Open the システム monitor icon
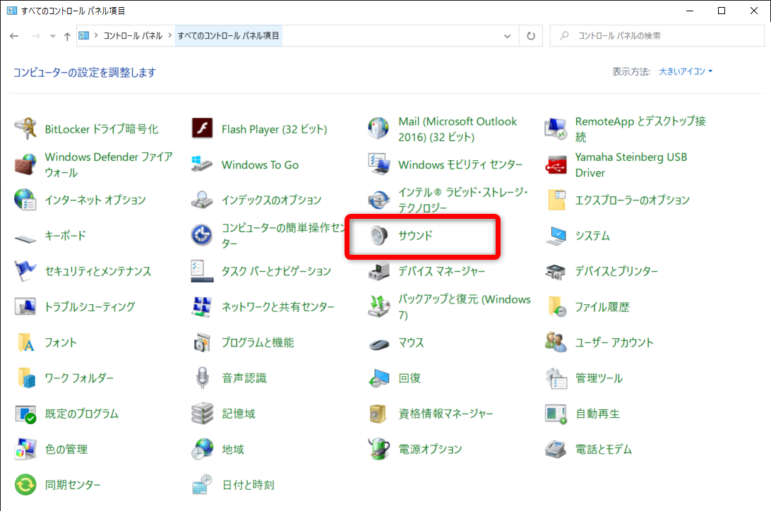Viewport: 771px width, 511px height. (x=556, y=235)
